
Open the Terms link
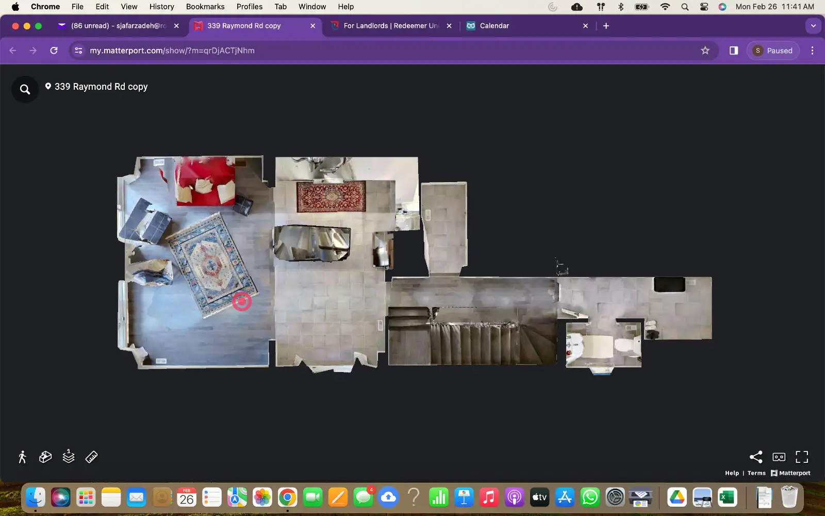click(756, 473)
